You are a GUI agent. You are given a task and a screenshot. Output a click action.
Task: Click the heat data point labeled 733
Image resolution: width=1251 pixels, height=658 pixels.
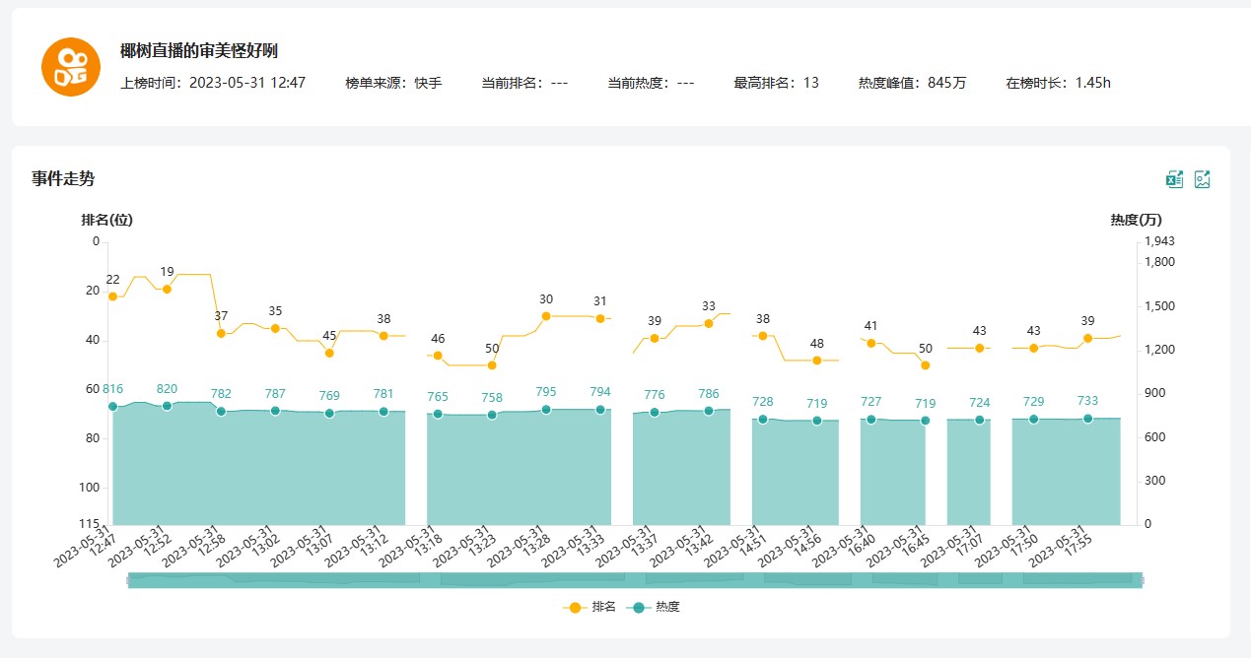1087,419
